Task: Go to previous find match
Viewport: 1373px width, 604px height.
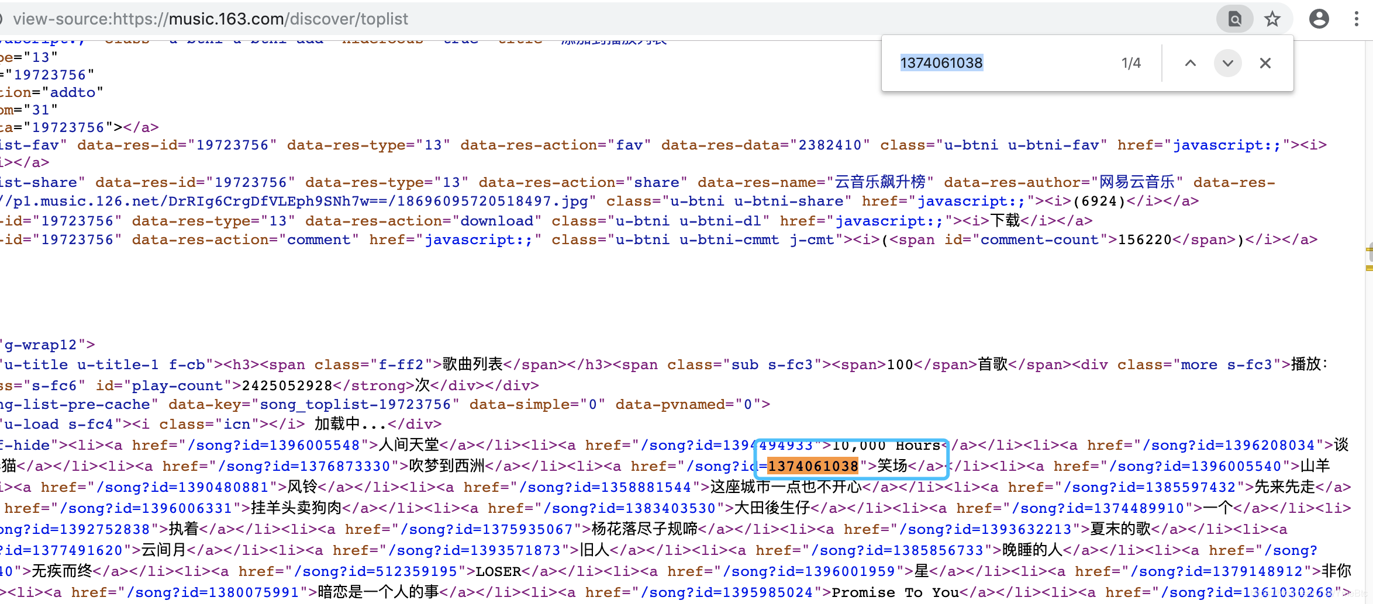Action: pos(1190,63)
